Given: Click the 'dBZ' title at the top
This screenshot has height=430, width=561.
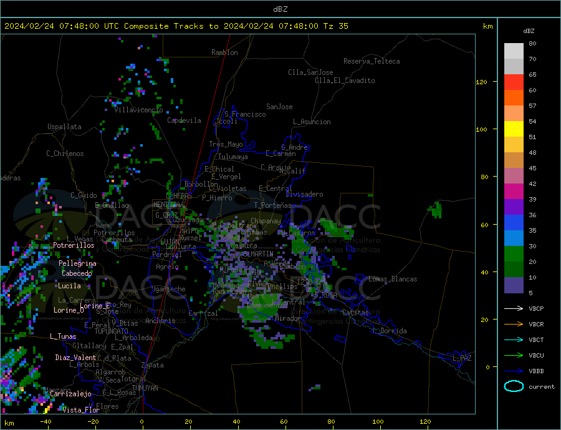Looking at the screenshot, I should pos(280,9).
